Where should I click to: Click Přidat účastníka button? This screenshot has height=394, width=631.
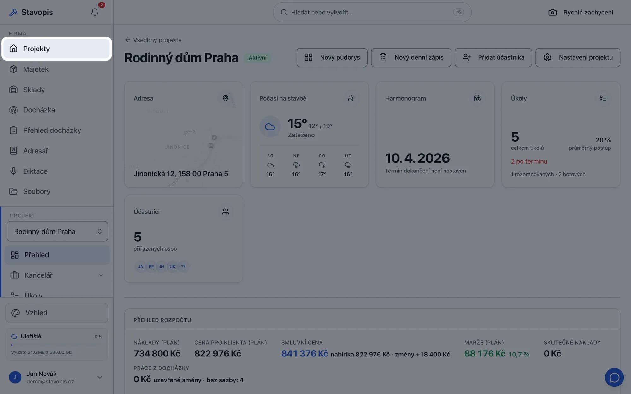(493, 57)
